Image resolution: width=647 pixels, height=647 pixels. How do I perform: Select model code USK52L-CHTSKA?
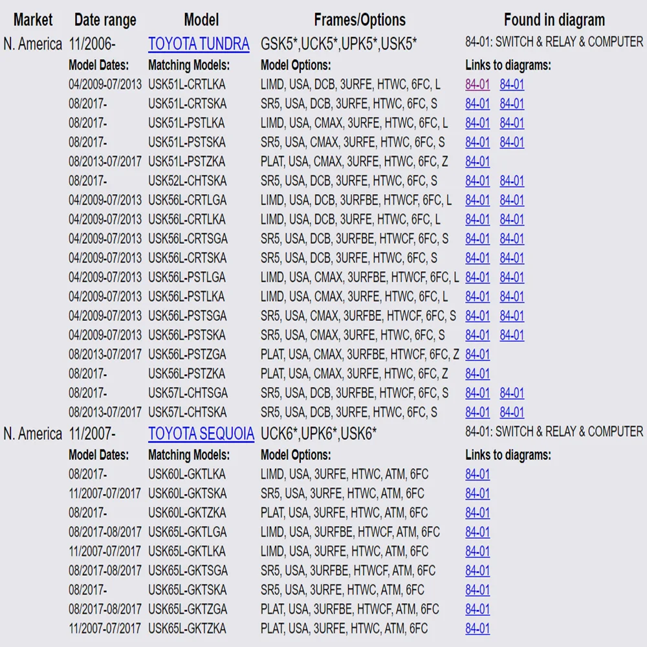pos(188,181)
